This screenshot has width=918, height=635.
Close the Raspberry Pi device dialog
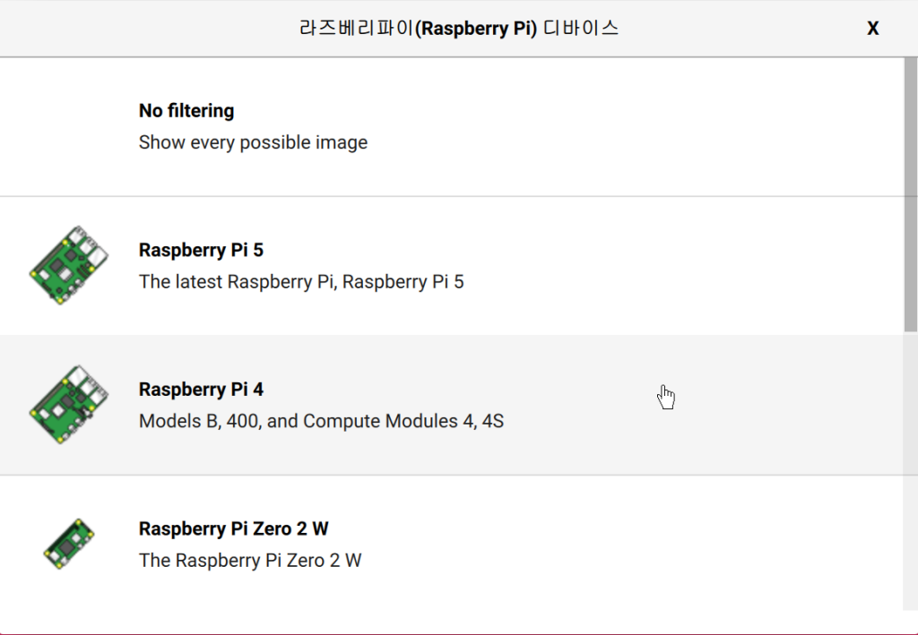[x=872, y=28]
